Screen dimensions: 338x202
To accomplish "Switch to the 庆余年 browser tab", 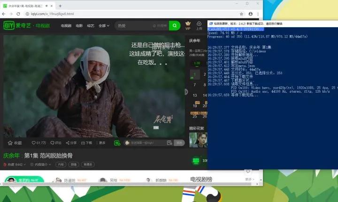I will coord(28,6).
